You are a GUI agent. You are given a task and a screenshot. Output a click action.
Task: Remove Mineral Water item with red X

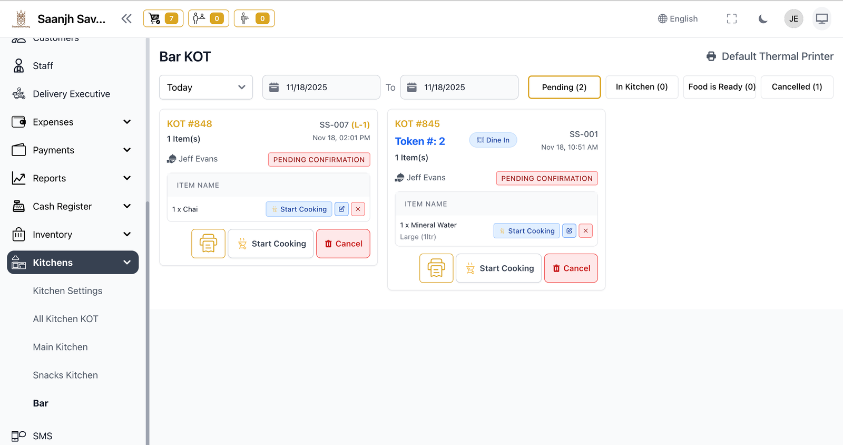[x=585, y=231]
